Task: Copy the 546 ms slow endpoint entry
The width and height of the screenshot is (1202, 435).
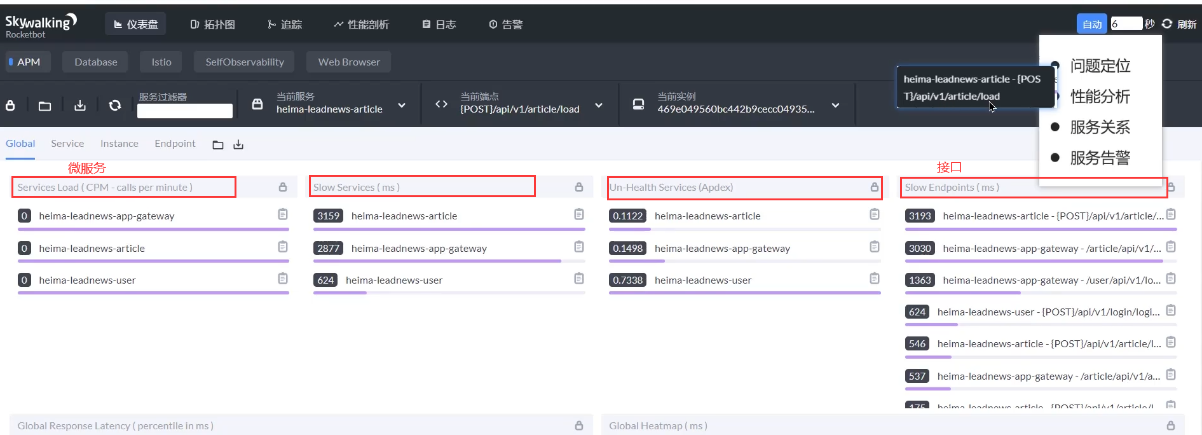Action: tap(1171, 342)
